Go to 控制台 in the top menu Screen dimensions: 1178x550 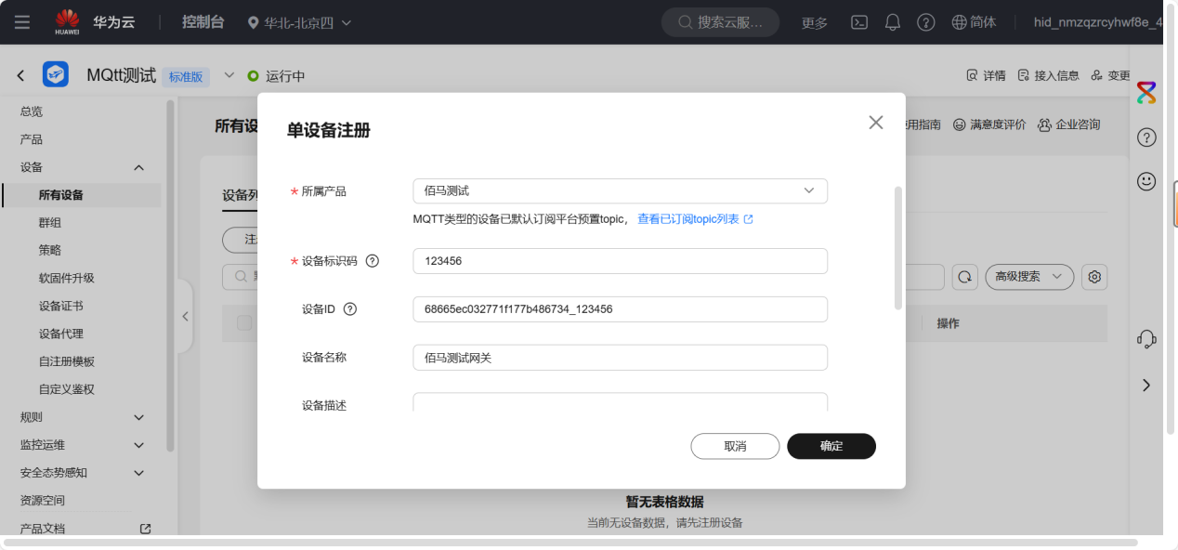click(x=203, y=22)
